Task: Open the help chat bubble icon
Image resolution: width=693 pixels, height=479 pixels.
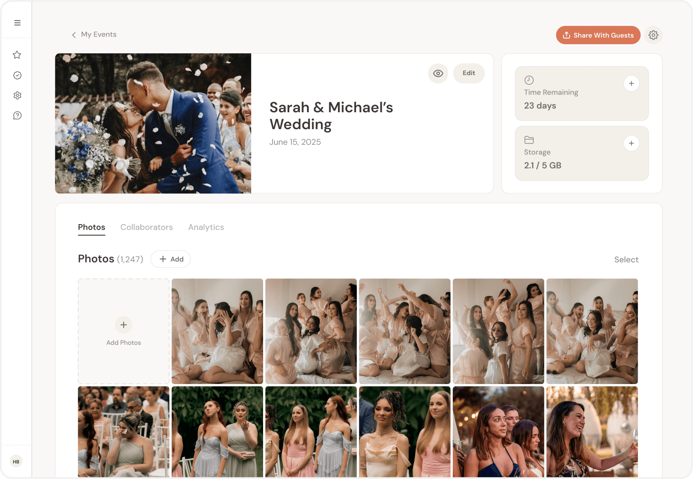Action: tap(17, 116)
